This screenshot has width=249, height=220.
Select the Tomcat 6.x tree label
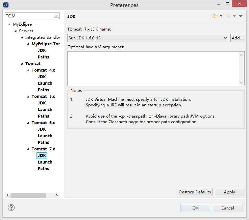click(43, 123)
